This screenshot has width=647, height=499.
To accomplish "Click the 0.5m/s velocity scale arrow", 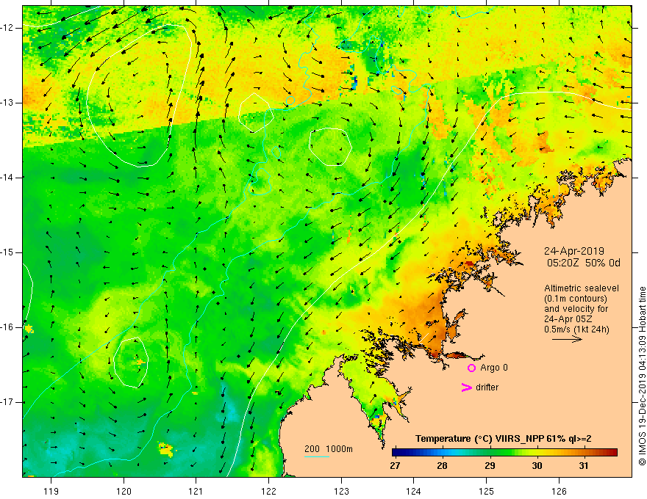I will (x=567, y=339).
